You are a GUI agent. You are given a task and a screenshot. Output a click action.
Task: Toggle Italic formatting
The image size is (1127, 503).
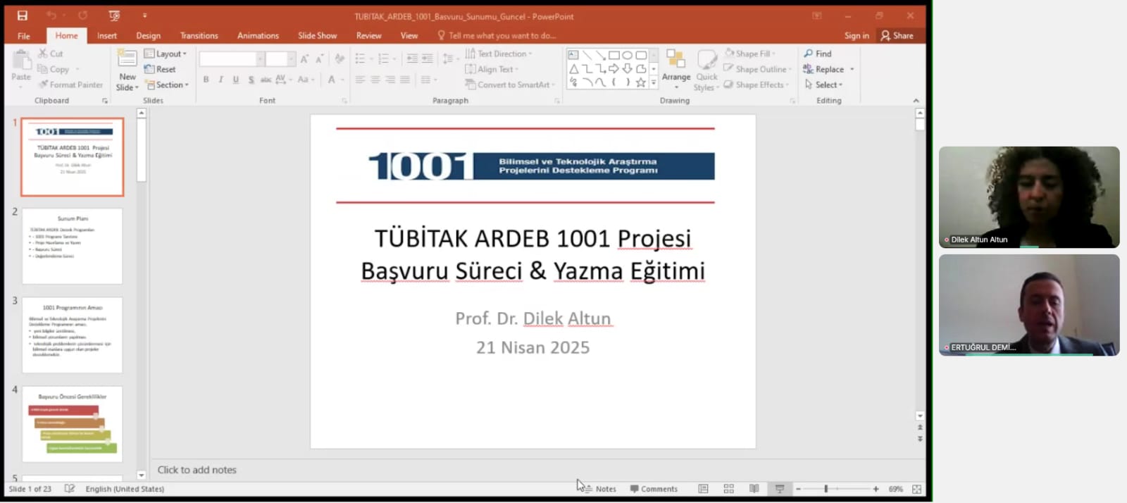tap(220, 80)
